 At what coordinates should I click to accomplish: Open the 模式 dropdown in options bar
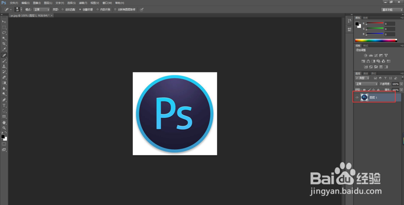pos(41,10)
